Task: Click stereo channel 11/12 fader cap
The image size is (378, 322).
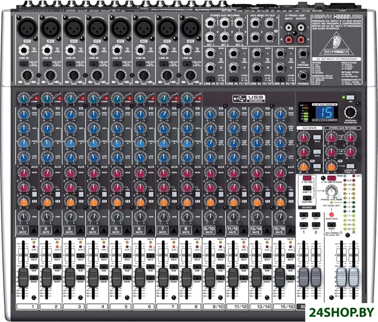Action: point(233,278)
